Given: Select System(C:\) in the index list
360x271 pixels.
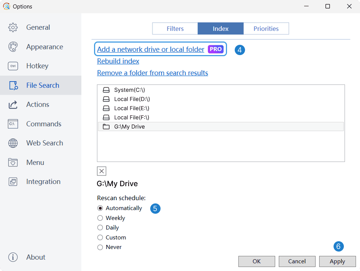Looking at the screenshot, I should [221, 90].
